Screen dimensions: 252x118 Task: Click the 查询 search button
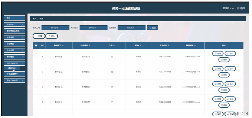point(153,28)
